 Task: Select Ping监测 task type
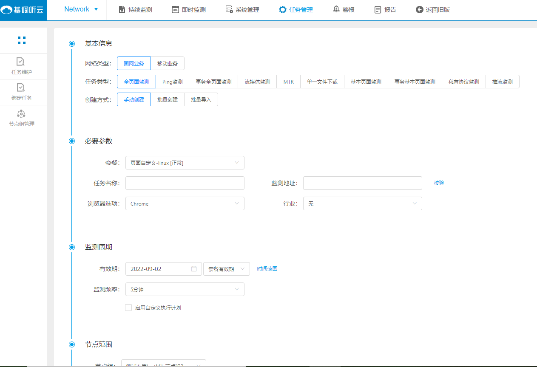[x=172, y=82]
